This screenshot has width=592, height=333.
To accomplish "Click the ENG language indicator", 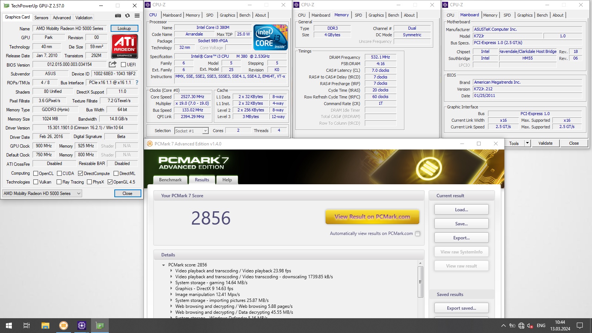I will pyautogui.click(x=541, y=326).
